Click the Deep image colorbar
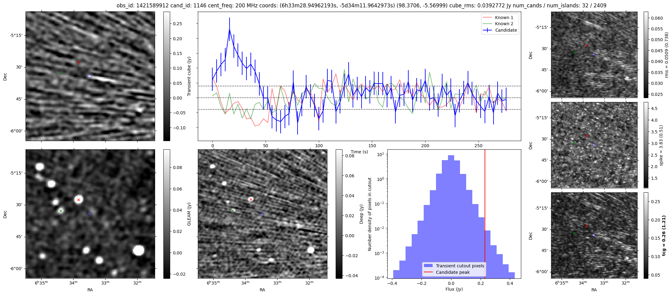The height and width of the screenshot is (295, 672). click(339, 214)
